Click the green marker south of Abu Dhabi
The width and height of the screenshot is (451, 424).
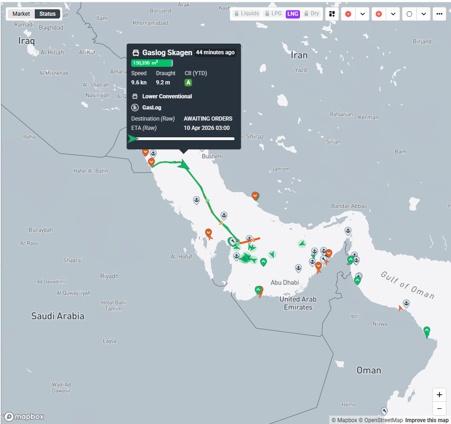click(258, 290)
